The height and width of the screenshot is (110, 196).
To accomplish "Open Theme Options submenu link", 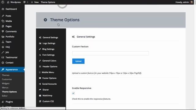I will click(9, 92).
